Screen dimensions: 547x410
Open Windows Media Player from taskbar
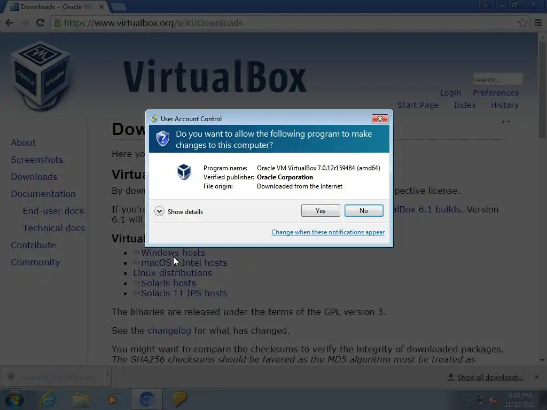(112, 400)
